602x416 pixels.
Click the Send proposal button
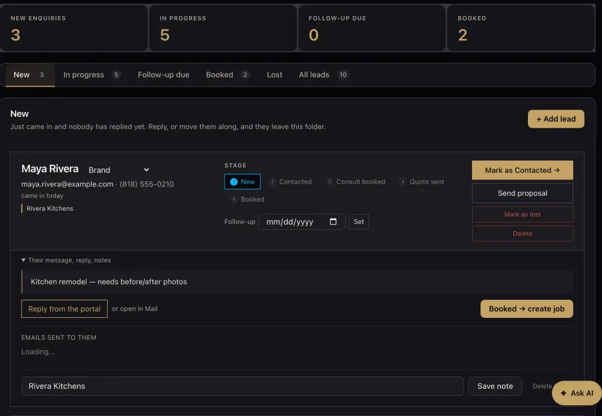(522, 193)
